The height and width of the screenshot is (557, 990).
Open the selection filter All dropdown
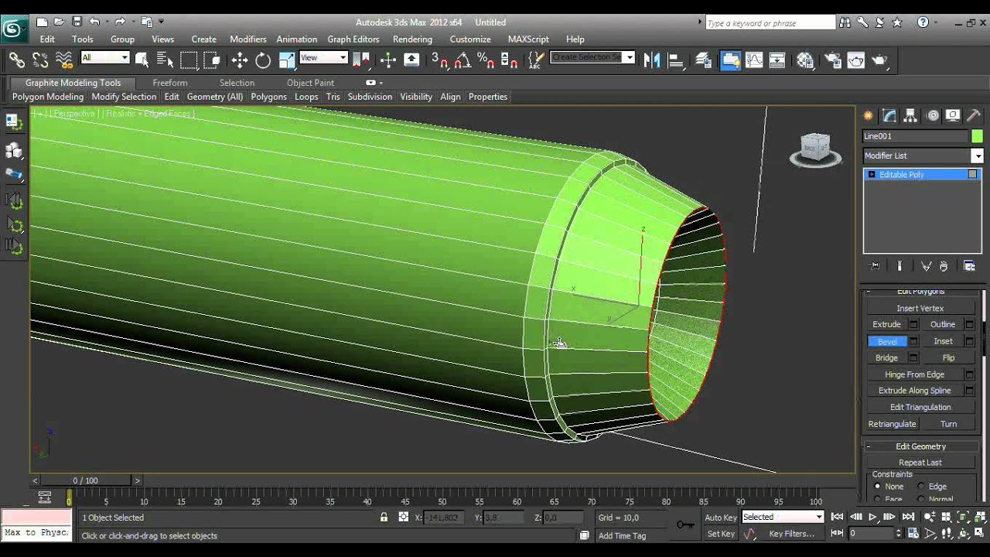(x=104, y=57)
